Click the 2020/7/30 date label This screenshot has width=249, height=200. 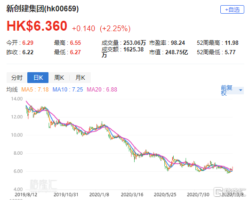click(x=198, y=195)
